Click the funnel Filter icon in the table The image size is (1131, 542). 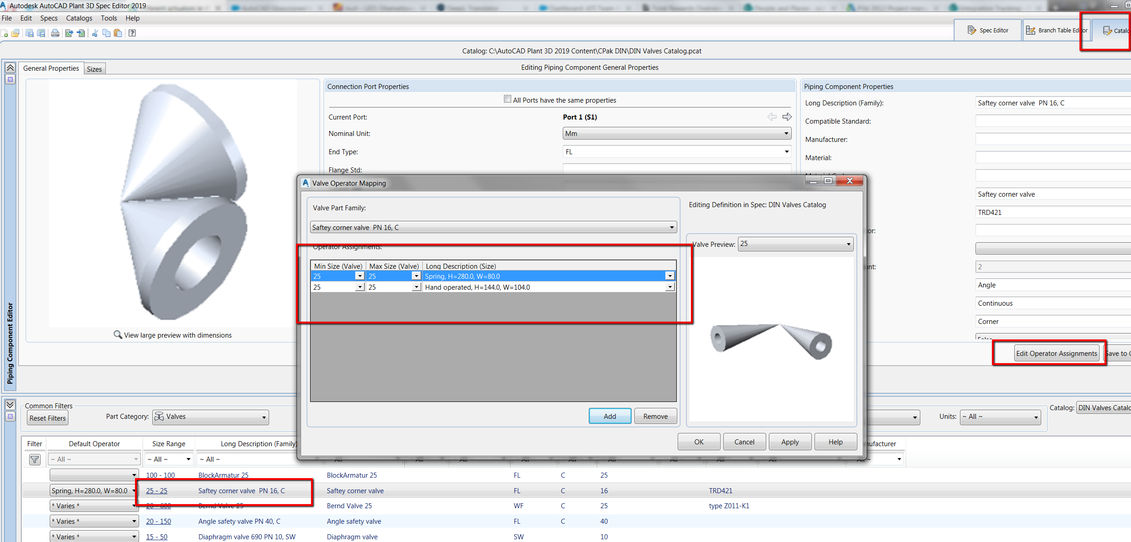click(x=35, y=459)
